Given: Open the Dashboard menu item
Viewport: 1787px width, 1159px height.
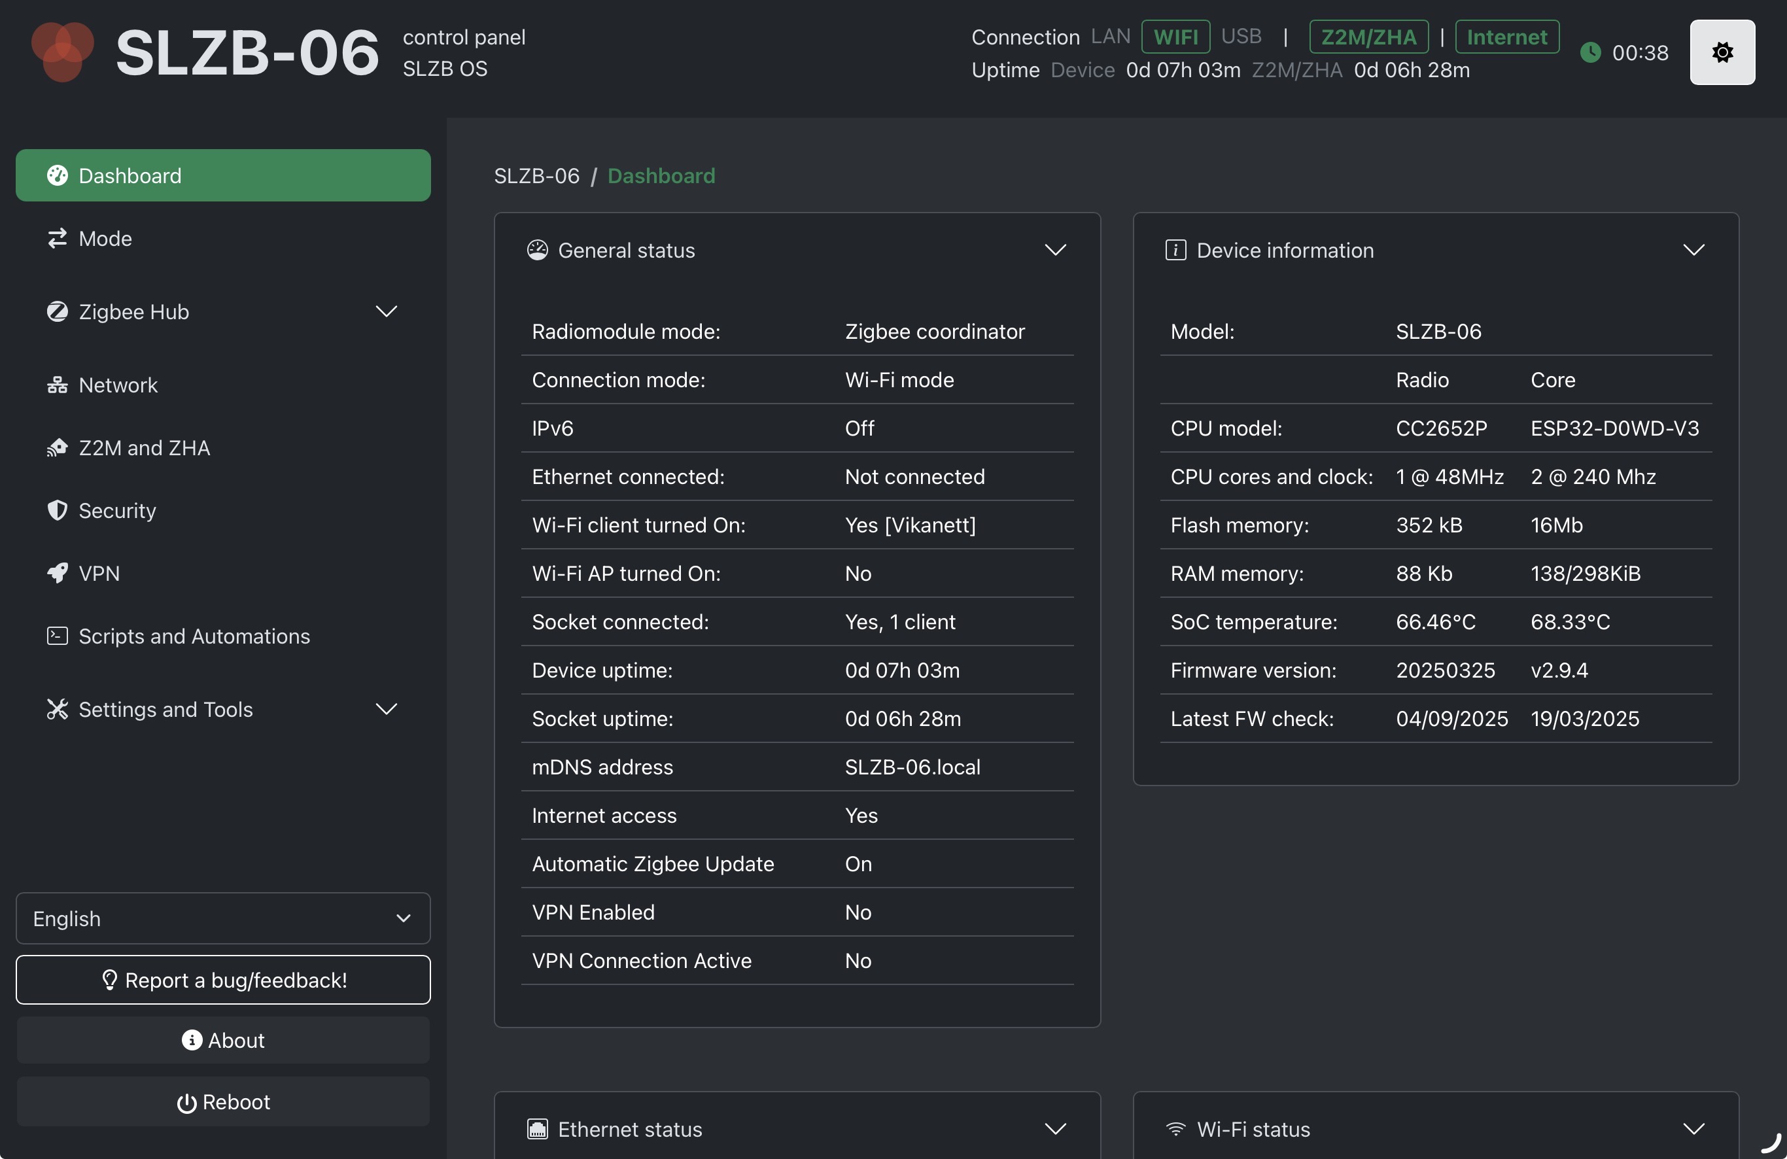Looking at the screenshot, I should pos(223,176).
